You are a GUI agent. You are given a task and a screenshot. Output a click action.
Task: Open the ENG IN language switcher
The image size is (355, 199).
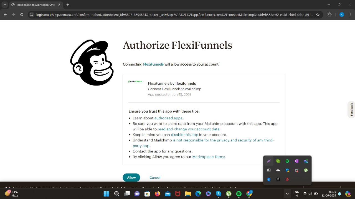pyautogui.click(x=296, y=194)
